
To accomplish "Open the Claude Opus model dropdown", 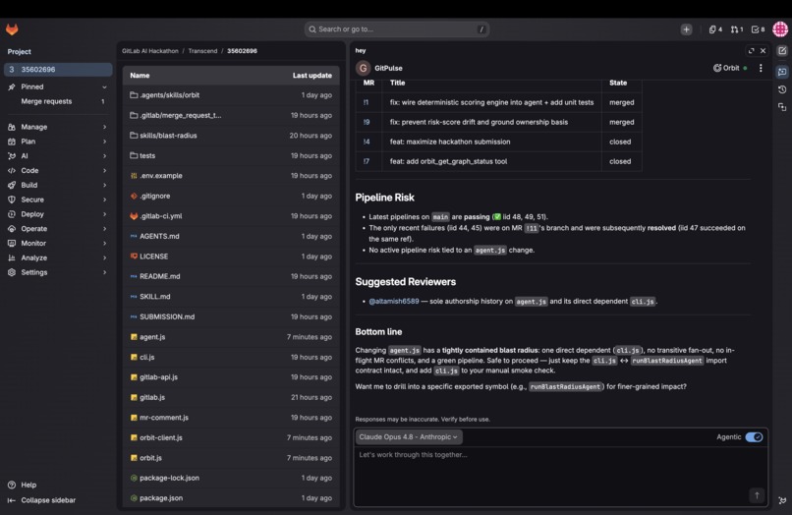I will coord(408,437).
